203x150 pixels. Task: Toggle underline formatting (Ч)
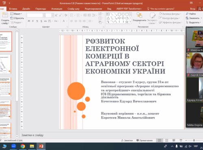[37, 21]
